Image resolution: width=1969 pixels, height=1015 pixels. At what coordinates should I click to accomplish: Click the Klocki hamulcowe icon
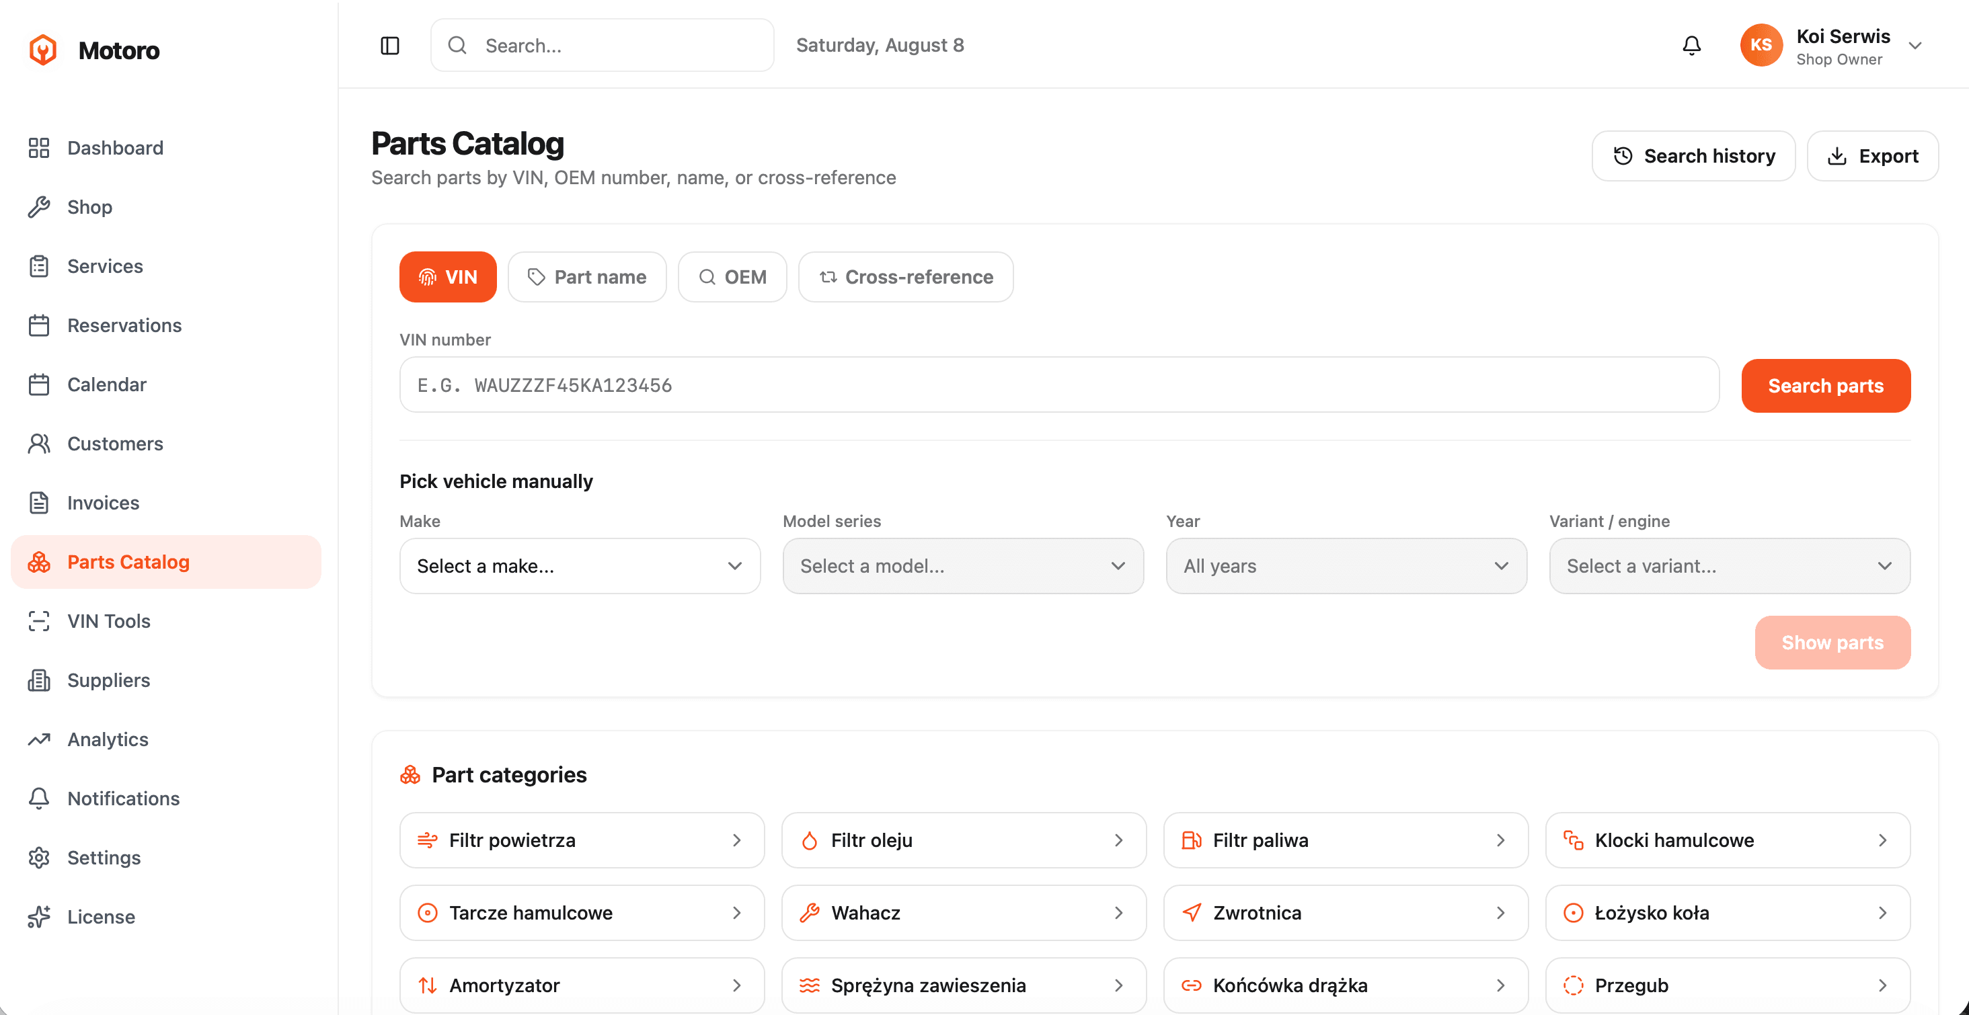(1573, 840)
